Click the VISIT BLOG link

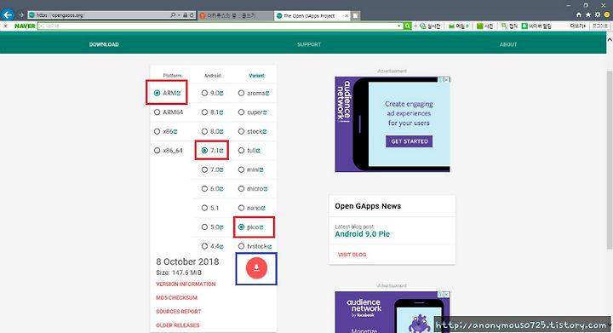[352, 255]
